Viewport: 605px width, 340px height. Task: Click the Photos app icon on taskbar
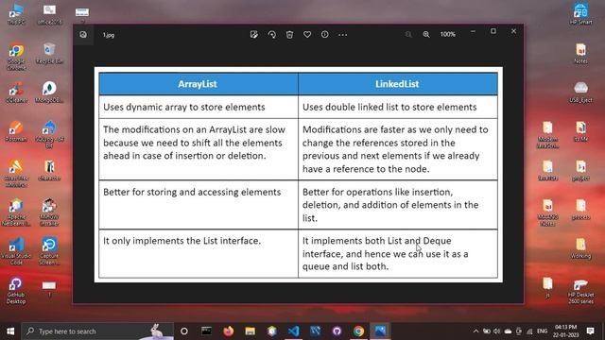(x=380, y=331)
